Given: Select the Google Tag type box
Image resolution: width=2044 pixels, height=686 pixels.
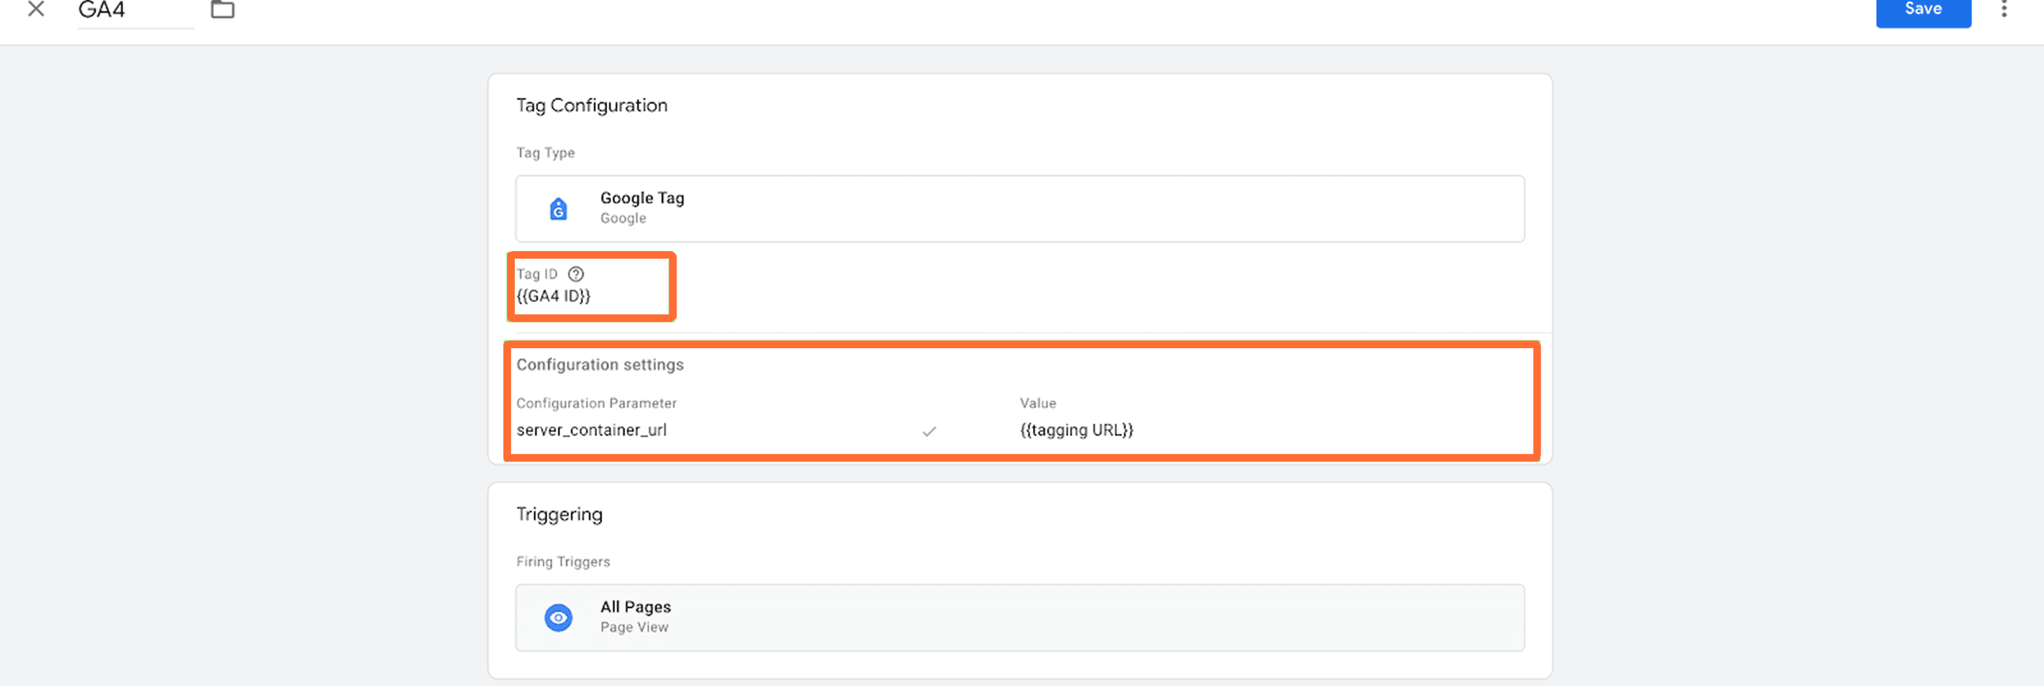Looking at the screenshot, I should click(1019, 209).
